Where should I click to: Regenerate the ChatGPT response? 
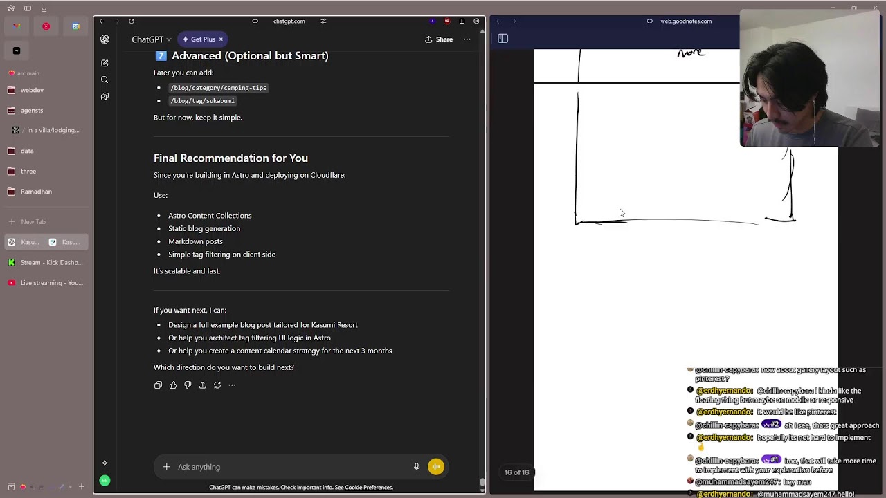click(217, 385)
